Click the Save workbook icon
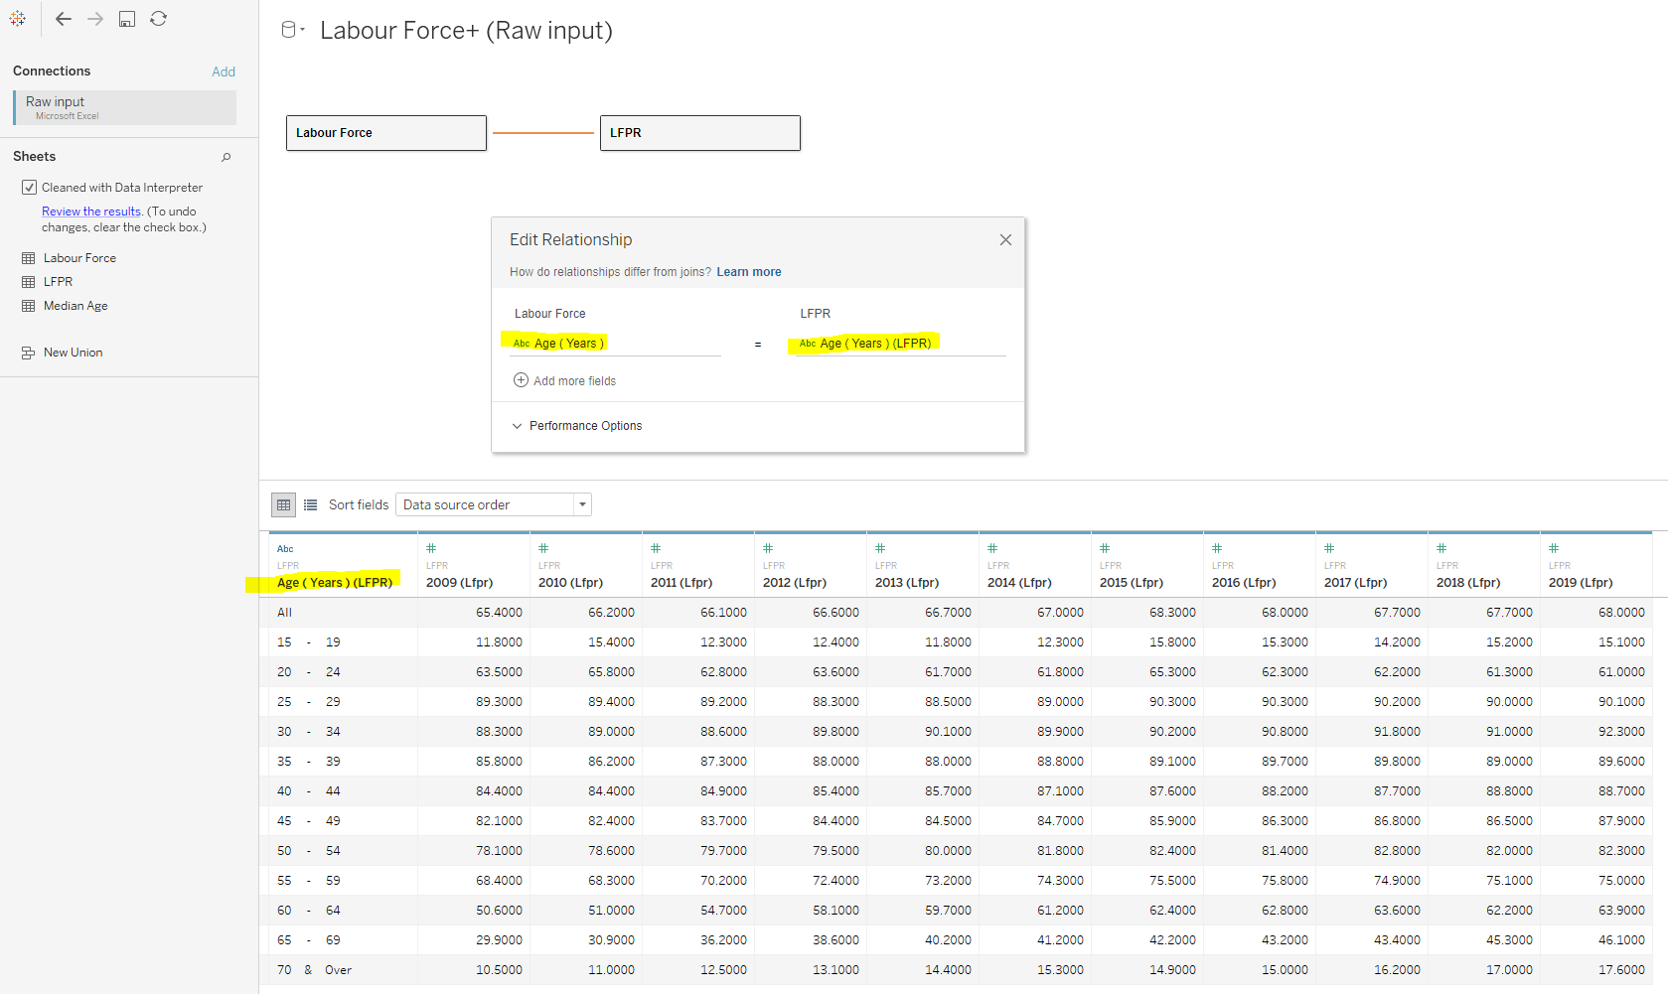Image resolution: width=1668 pixels, height=994 pixels. [x=126, y=18]
